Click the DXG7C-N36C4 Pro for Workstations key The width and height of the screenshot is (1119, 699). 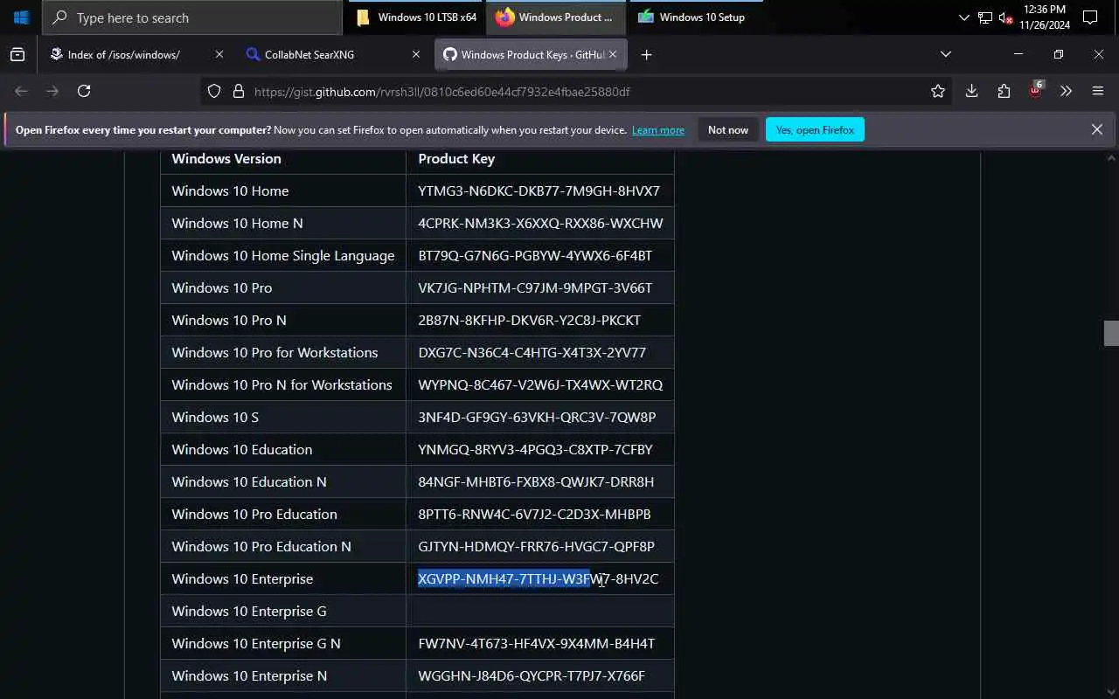click(x=532, y=352)
